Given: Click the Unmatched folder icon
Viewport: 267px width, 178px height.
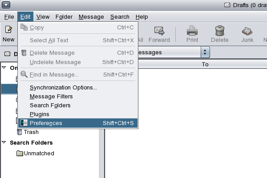Looking at the screenshot, I should pyautogui.click(x=20, y=153).
